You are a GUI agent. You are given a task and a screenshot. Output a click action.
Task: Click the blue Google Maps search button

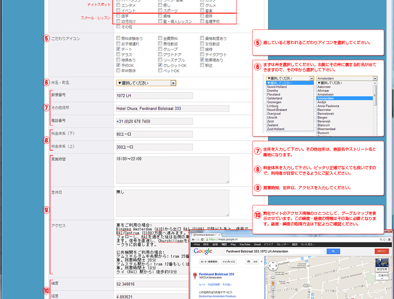tap(333, 251)
